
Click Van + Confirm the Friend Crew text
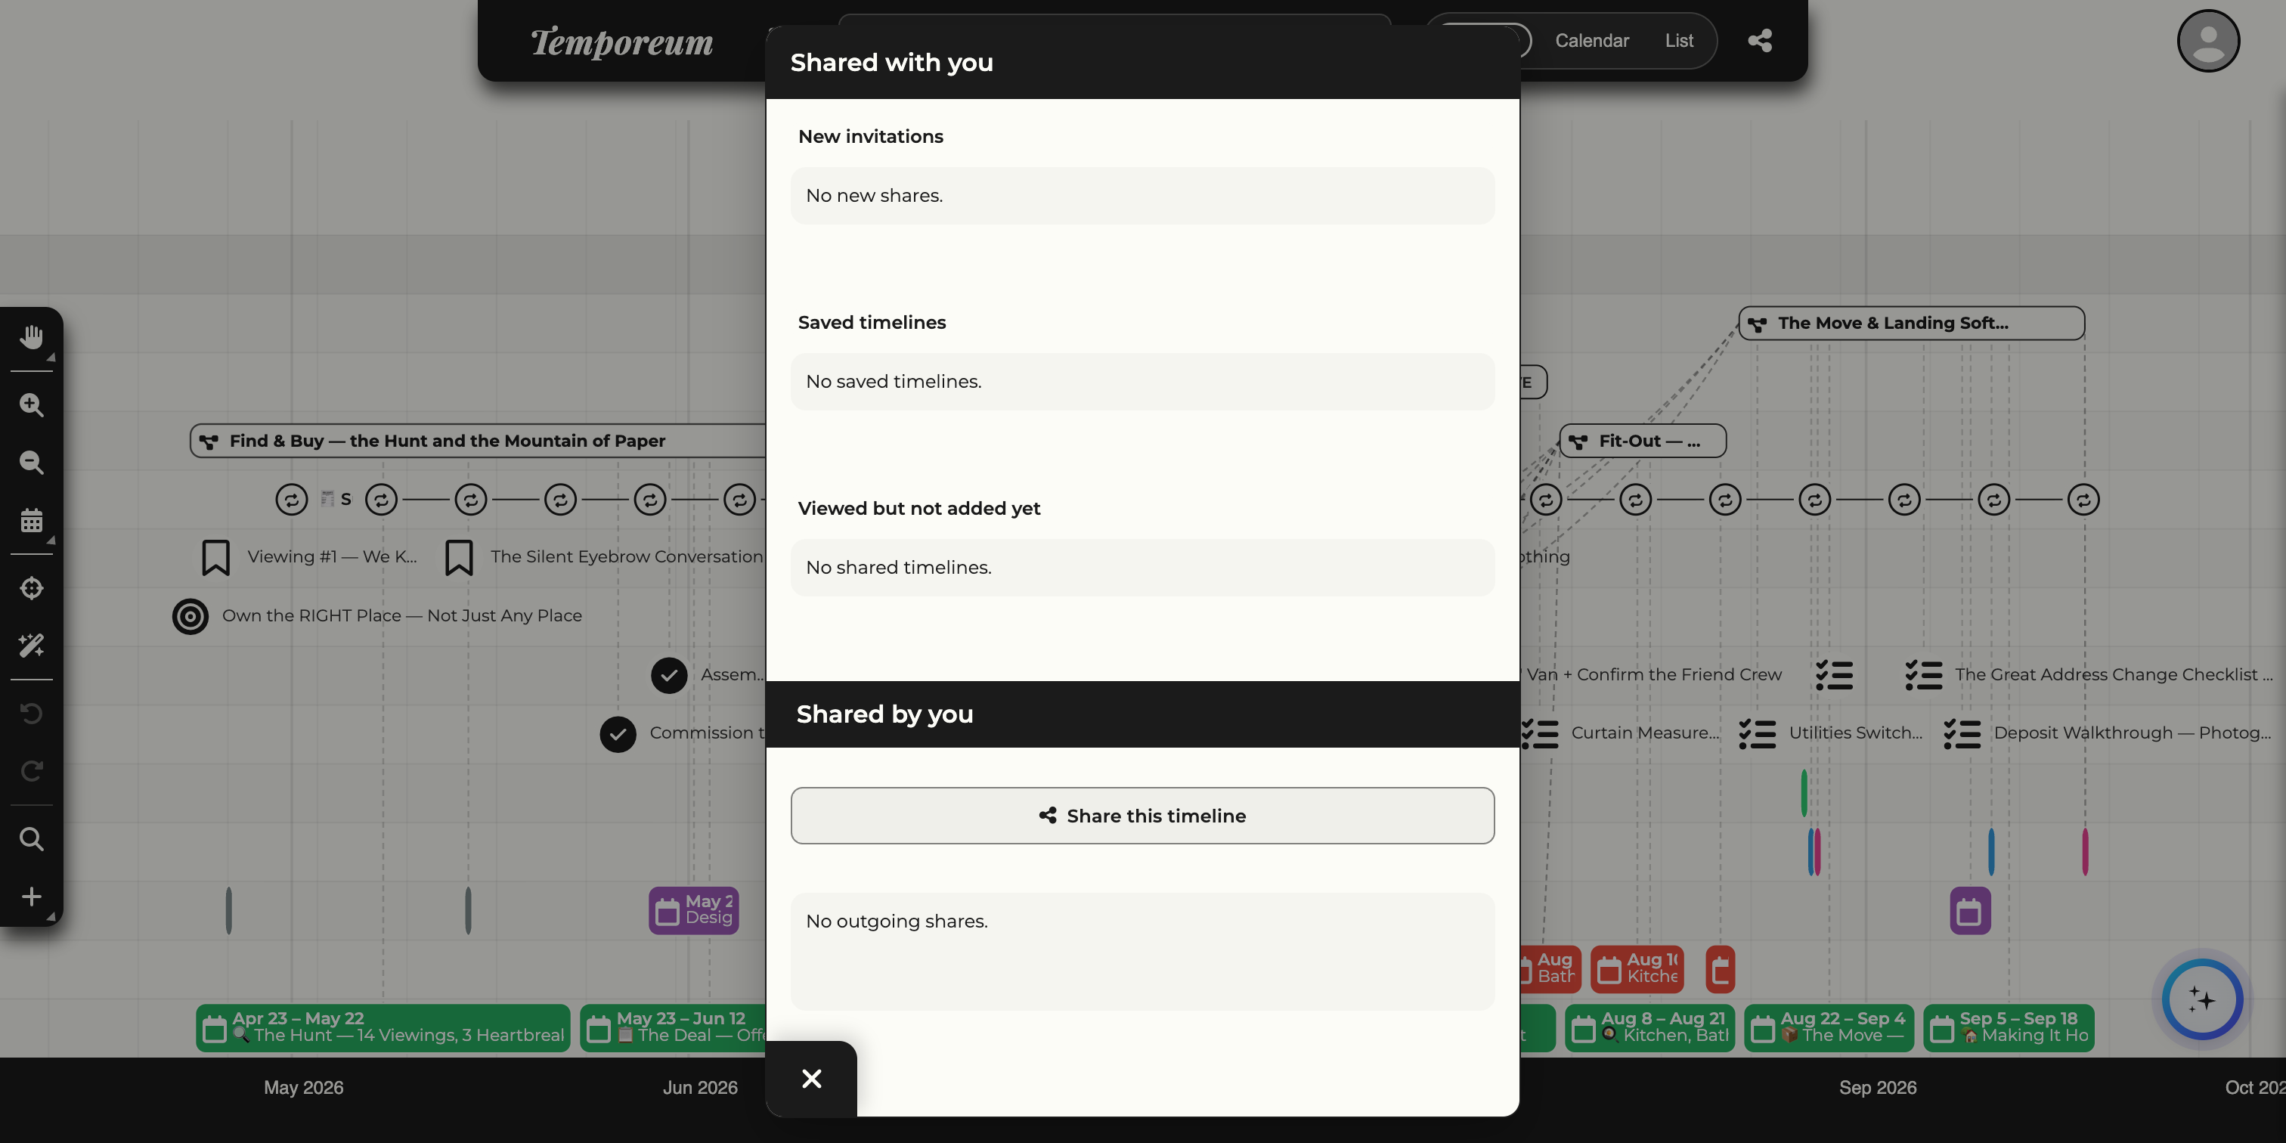coord(1654,674)
